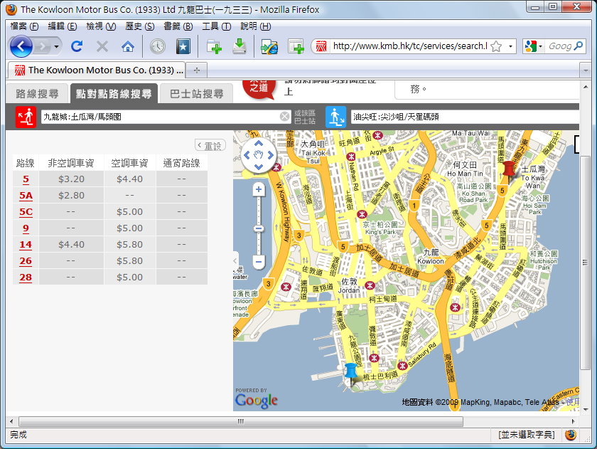597x449 pixels.
Task: Click the new window plus toolbar icon
Action: coord(296,46)
